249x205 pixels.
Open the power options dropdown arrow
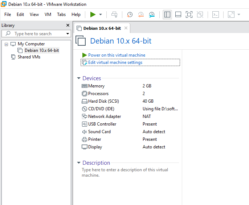tap(101, 15)
